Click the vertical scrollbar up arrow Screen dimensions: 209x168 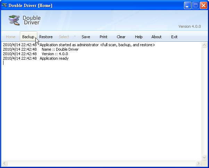coord(204,45)
